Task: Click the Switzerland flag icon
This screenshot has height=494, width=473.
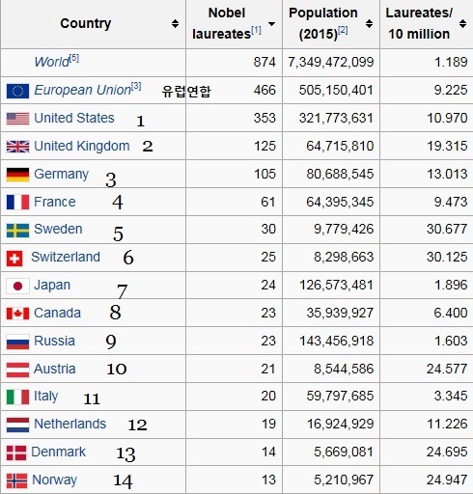Action: [x=14, y=259]
